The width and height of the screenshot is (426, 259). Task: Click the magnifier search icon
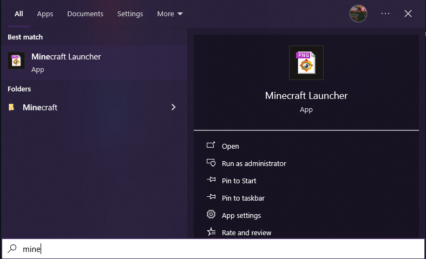[12, 248]
